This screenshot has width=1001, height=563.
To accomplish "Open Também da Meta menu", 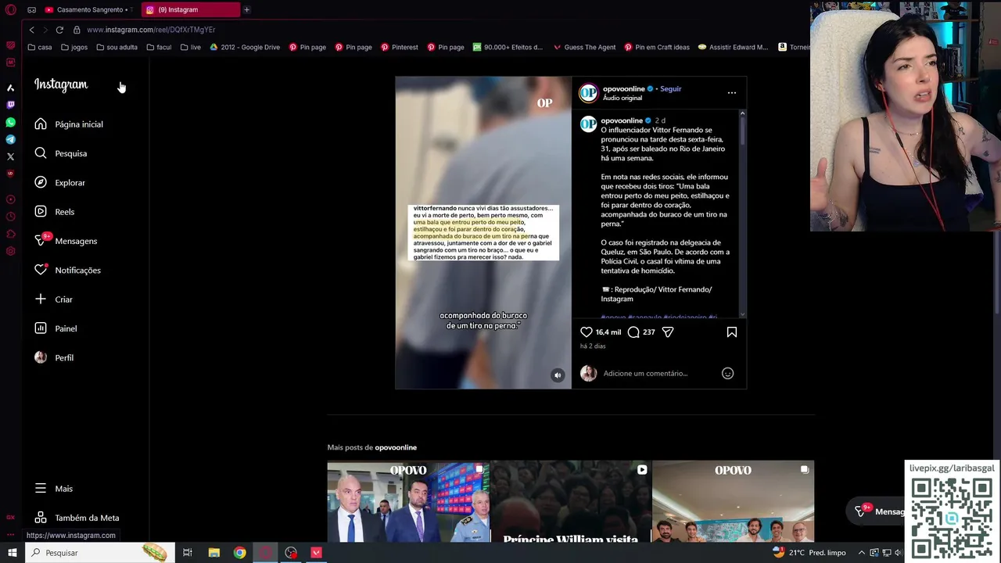I will point(77,518).
